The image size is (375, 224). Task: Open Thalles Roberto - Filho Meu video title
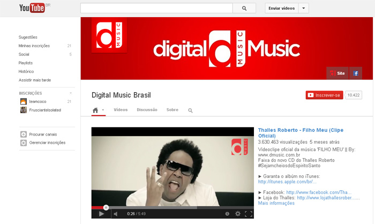301,133
